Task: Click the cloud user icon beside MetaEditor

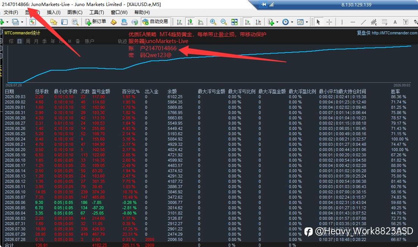Action: coord(124,22)
